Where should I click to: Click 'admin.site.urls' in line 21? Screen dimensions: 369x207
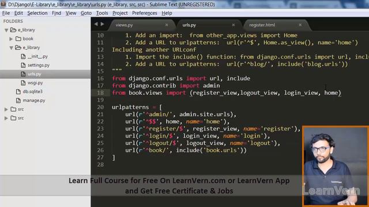205,114
